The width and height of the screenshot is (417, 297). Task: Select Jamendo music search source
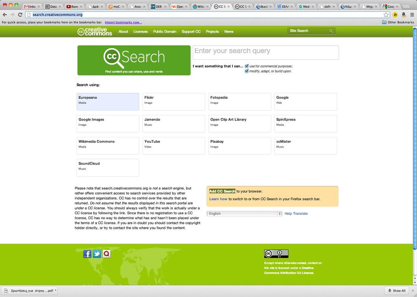(173, 124)
